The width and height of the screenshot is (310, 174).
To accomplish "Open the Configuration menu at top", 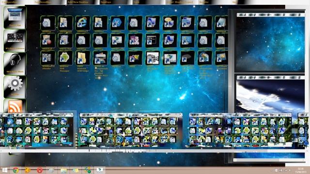I will [x=10, y=2].
